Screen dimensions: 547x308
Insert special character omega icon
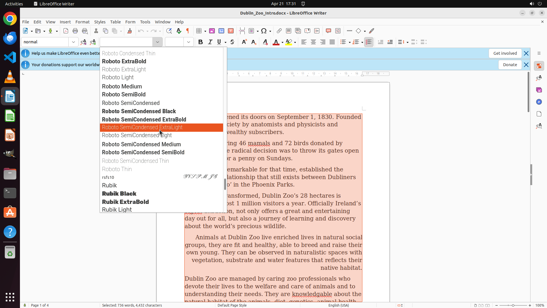point(264,31)
